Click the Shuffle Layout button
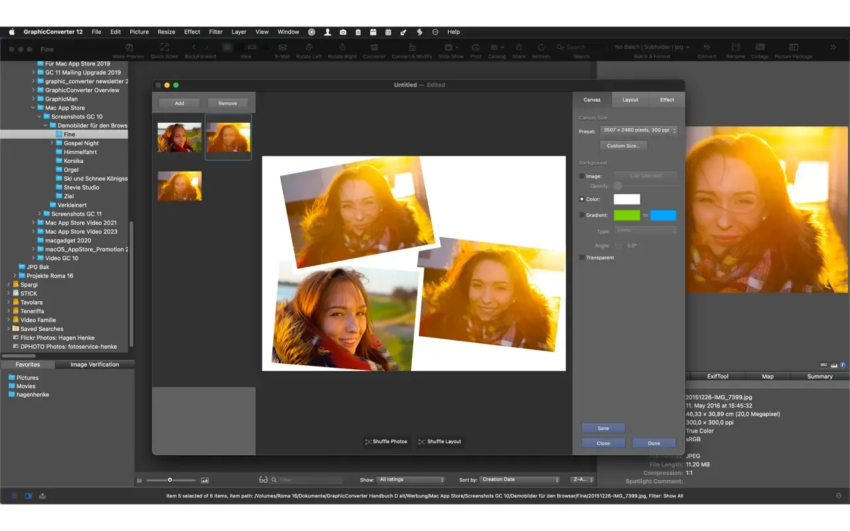This screenshot has height=531, width=850. (x=440, y=442)
